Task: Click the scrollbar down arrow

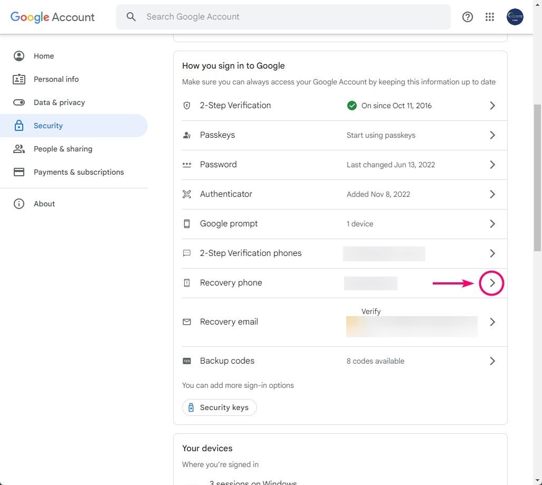Action: click(537, 480)
